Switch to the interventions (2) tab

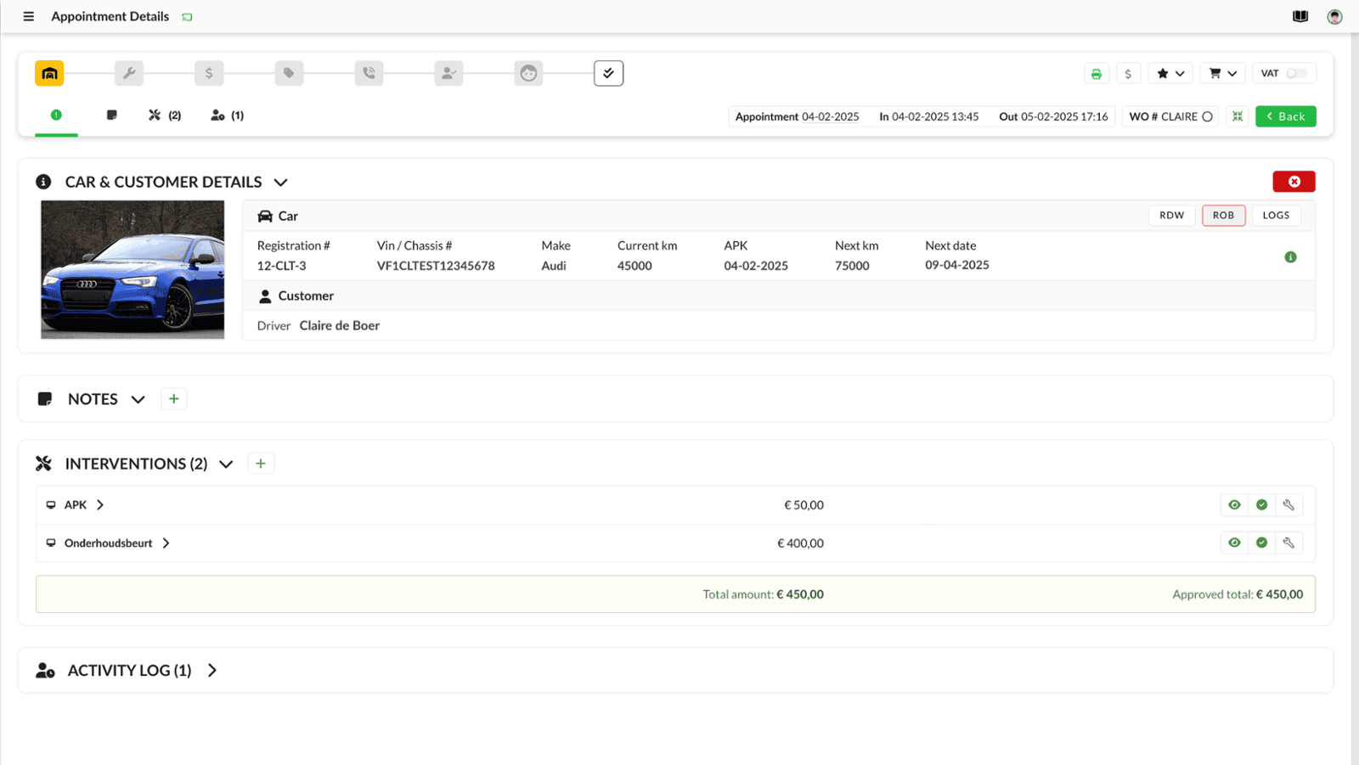[165, 115]
